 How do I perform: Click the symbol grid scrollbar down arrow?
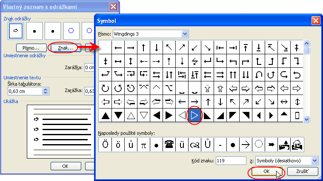coord(307,120)
